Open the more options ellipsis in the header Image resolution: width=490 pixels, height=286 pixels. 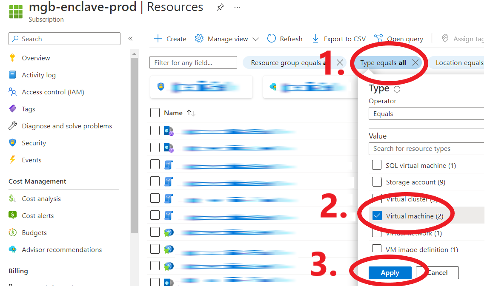(238, 8)
